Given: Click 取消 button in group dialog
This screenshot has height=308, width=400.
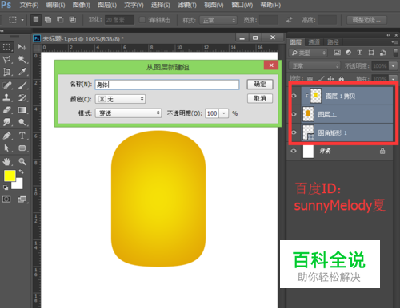Looking at the screenshot, I should click(x=260, y=98).
